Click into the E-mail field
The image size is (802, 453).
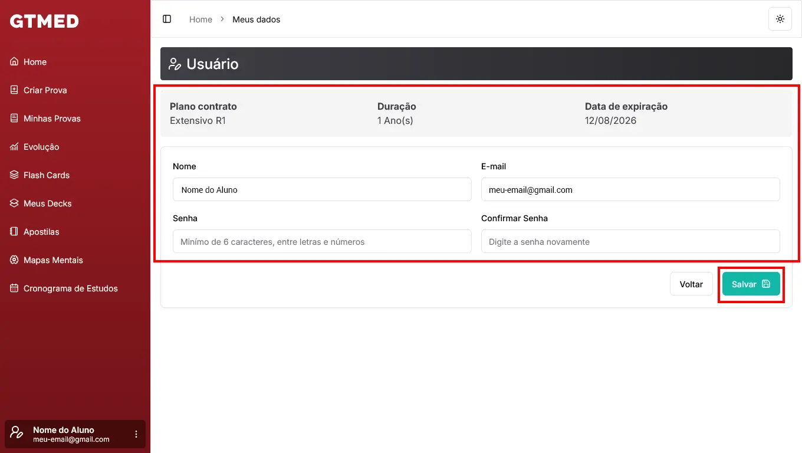(x=630, y=190)
